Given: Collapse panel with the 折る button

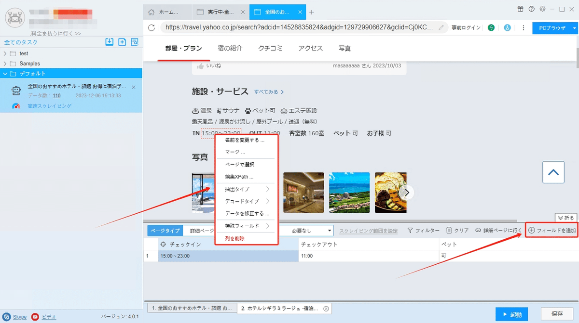Looking at the screenshot, I should [566, 218].
